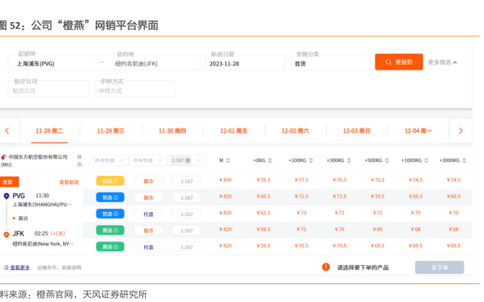Click the 1:167 ratio in the 优选 row
This screenshot has width=484, height=302.
click(187, 181)
